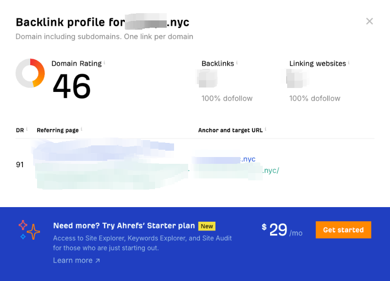The image size is (390, 281).
Task: Click the Get started button
Action: pos(343,230)
